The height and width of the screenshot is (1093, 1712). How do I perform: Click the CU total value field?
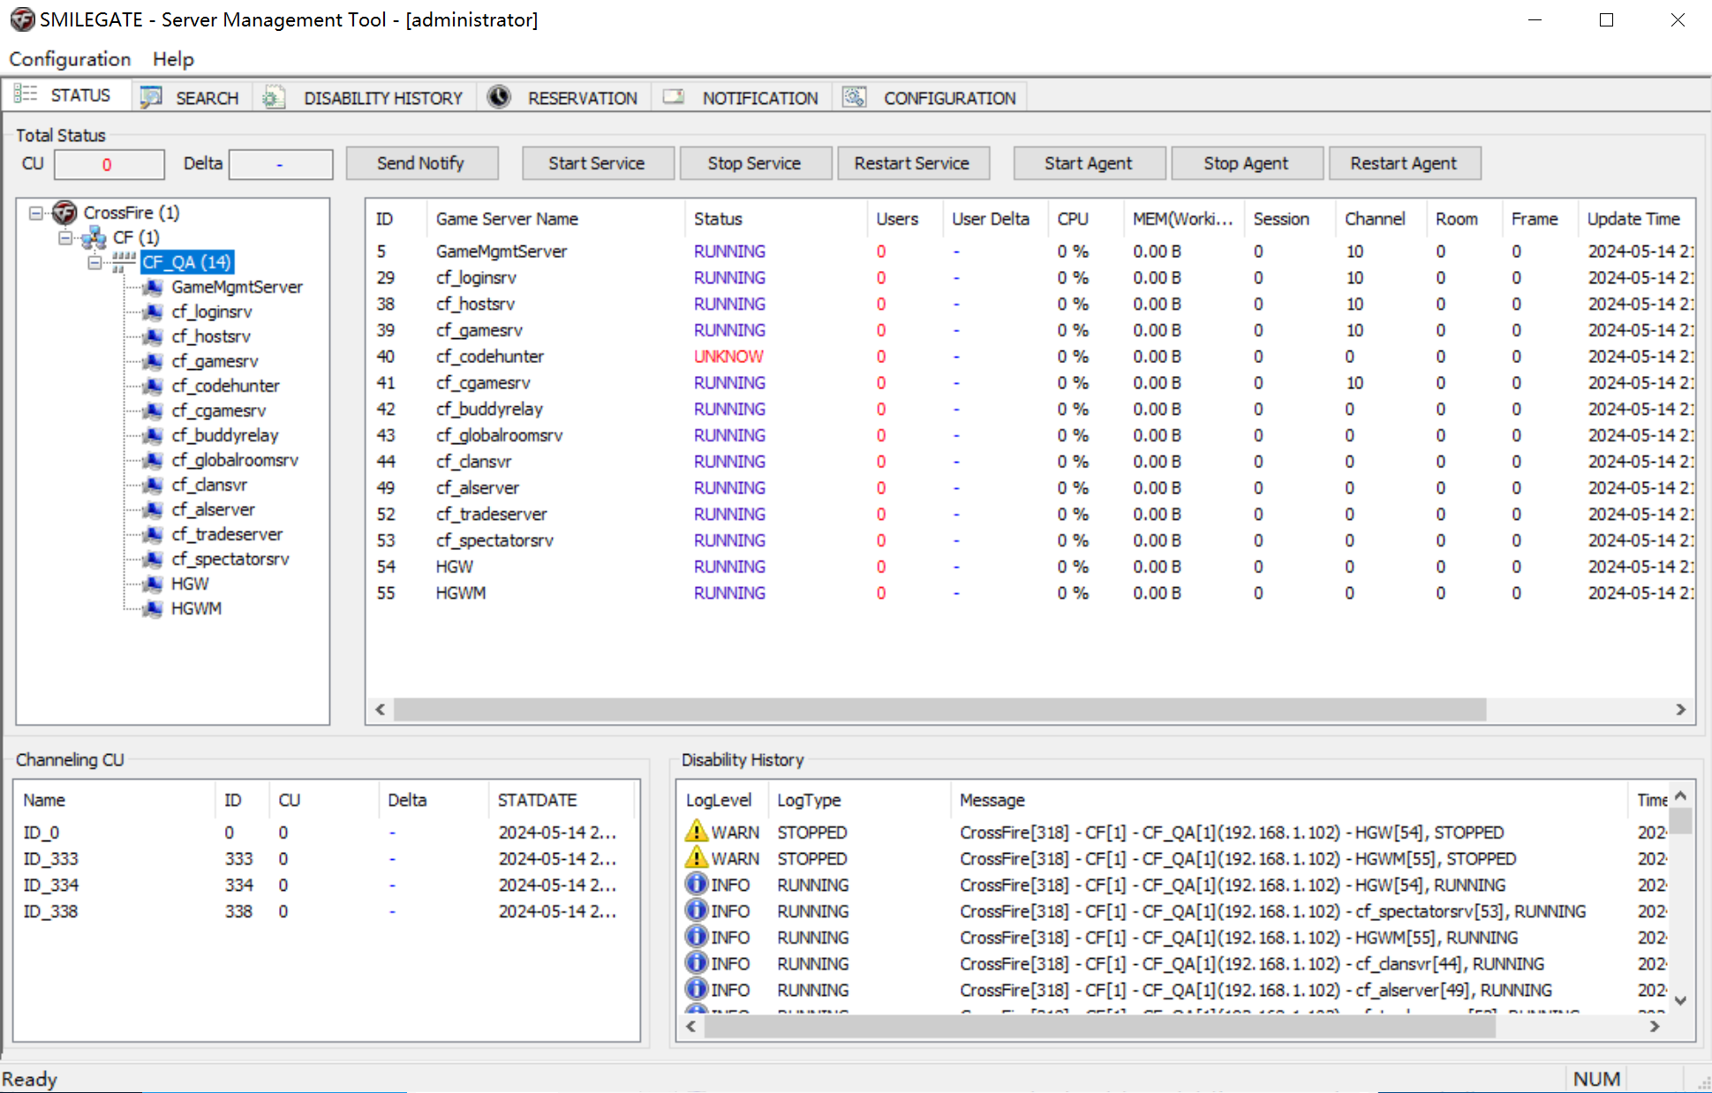[x=109, y=164]
